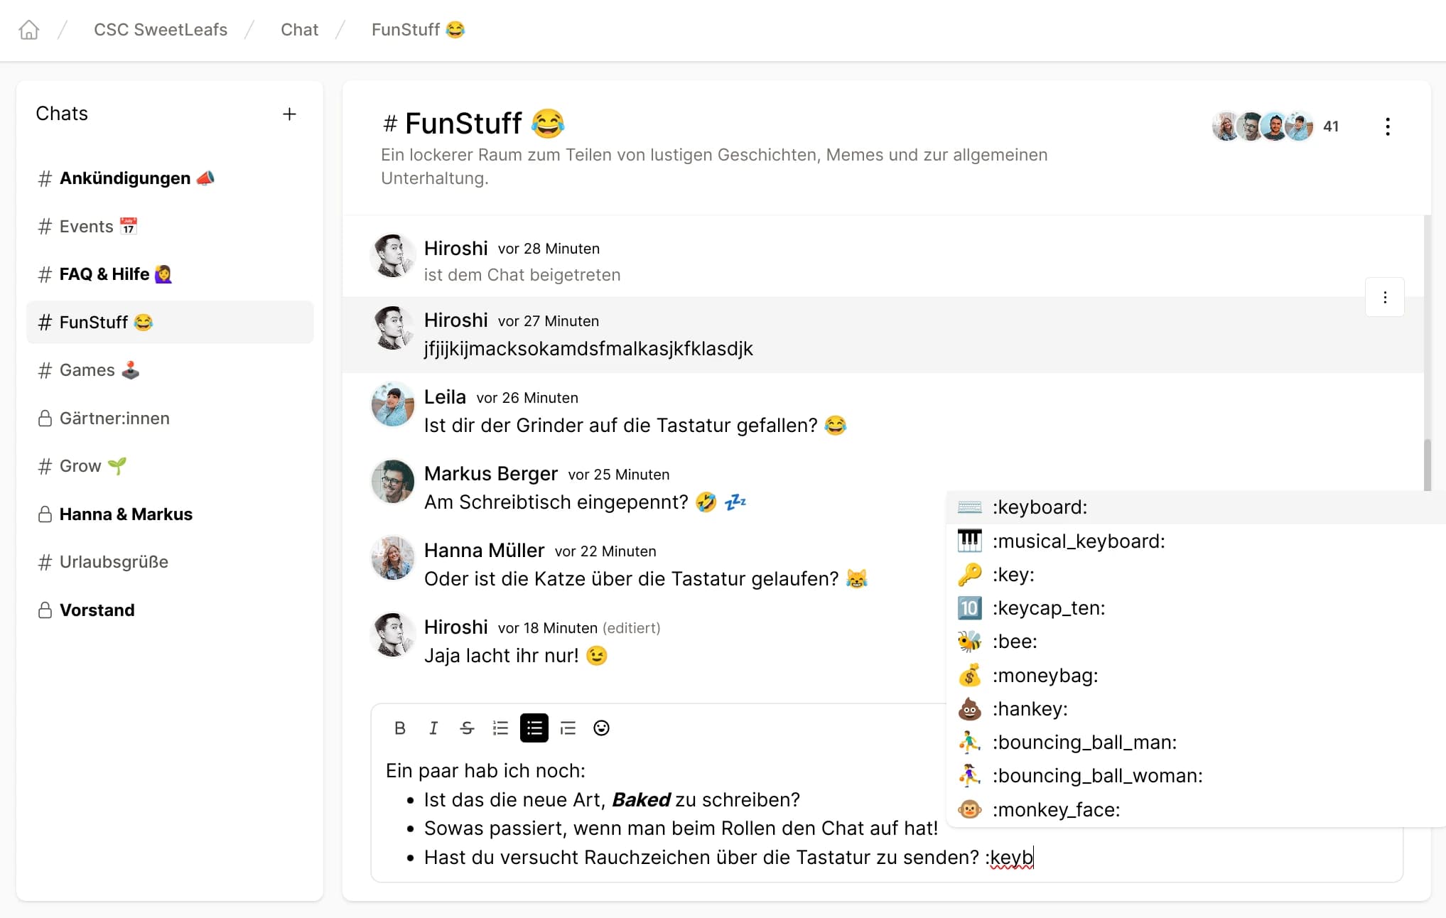Image resolution: width=1446 pixels, height=918 pixels.
Task: Navigate to the Home breadcrumb link
Action: [x=28, y=28]
